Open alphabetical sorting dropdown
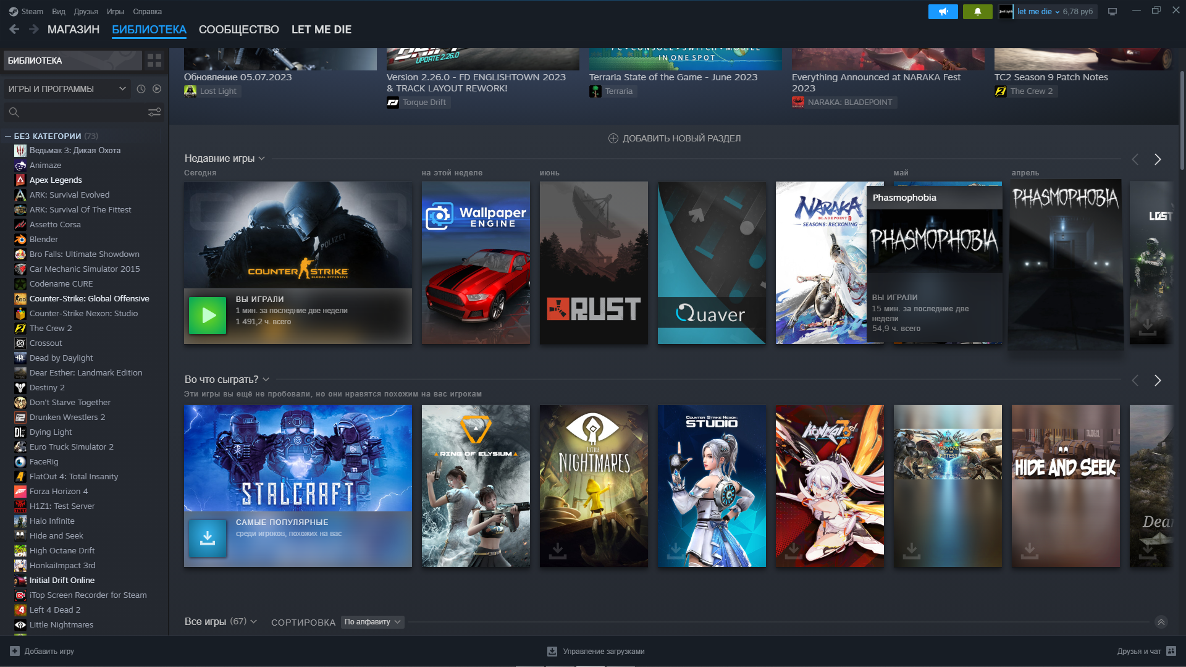The height and width of the screenshot is (667, 1186). click(372, 622)
